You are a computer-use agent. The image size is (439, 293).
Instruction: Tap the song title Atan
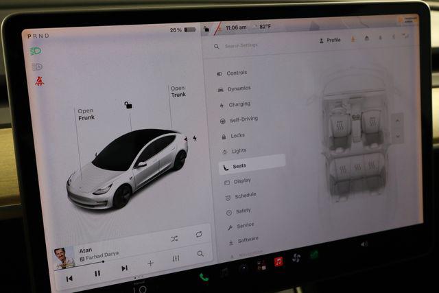[85, 250]
